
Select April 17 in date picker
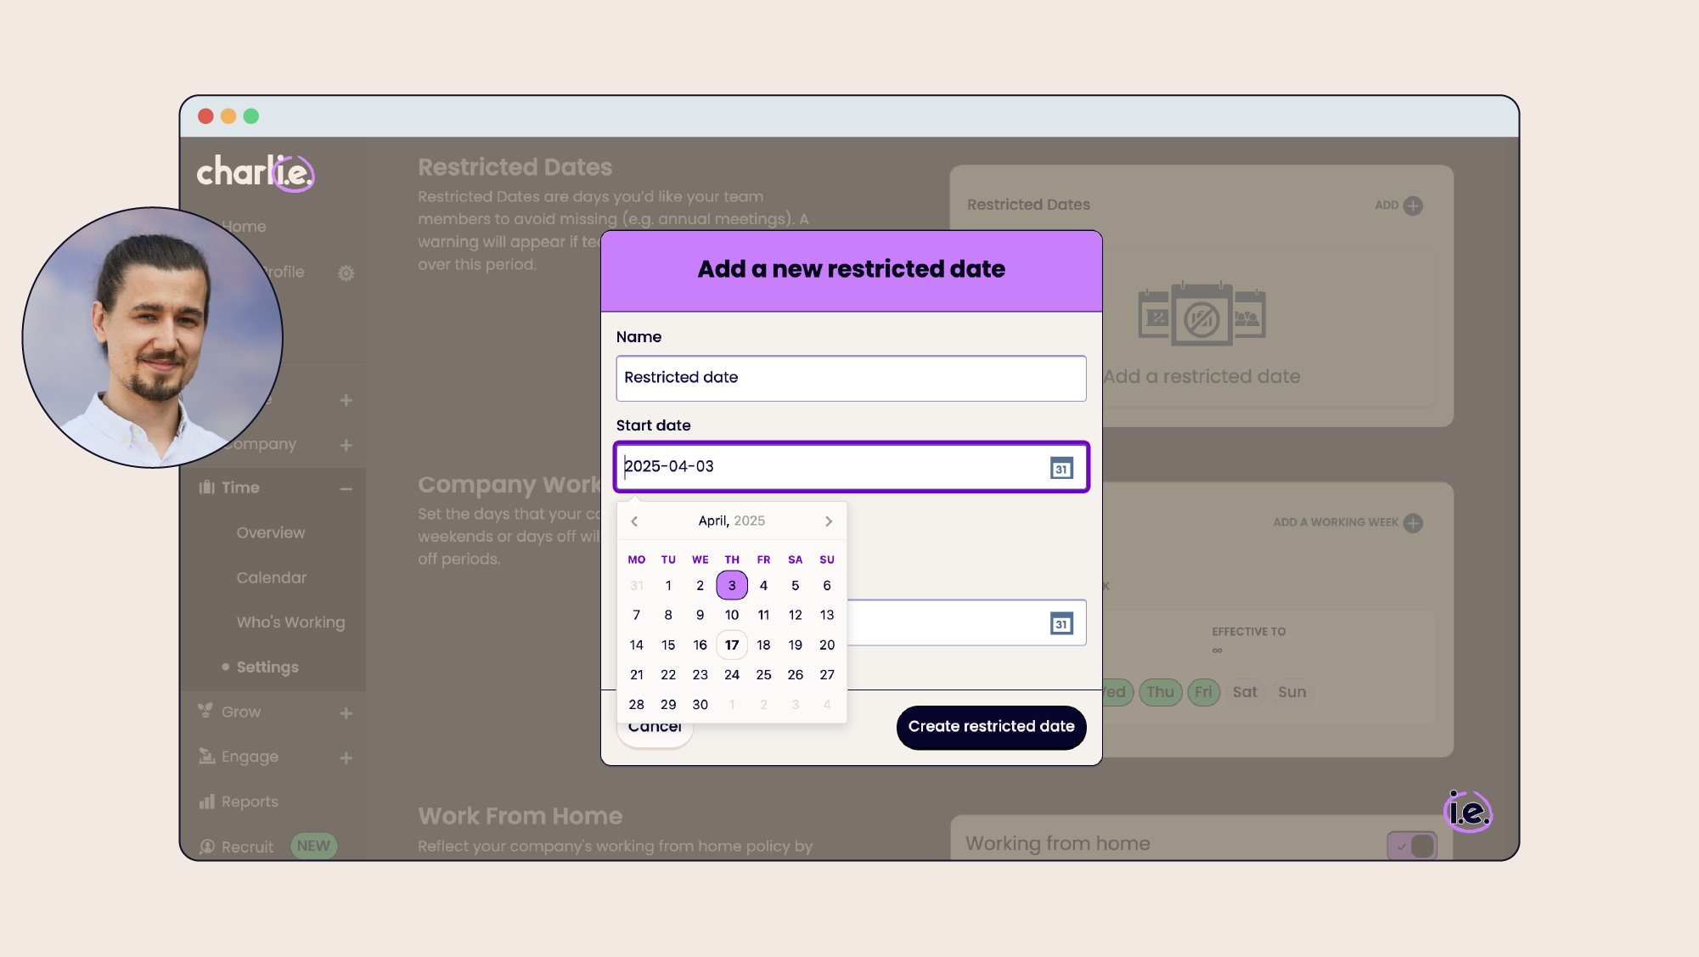click(x=732, y=645)
